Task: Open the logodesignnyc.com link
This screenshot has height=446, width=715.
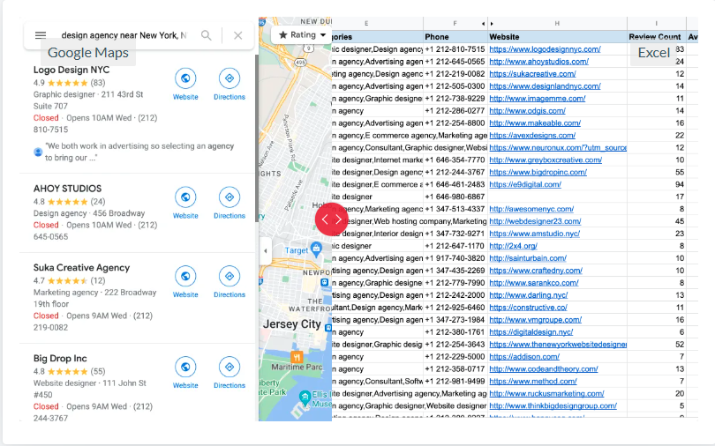Action: 545,49
